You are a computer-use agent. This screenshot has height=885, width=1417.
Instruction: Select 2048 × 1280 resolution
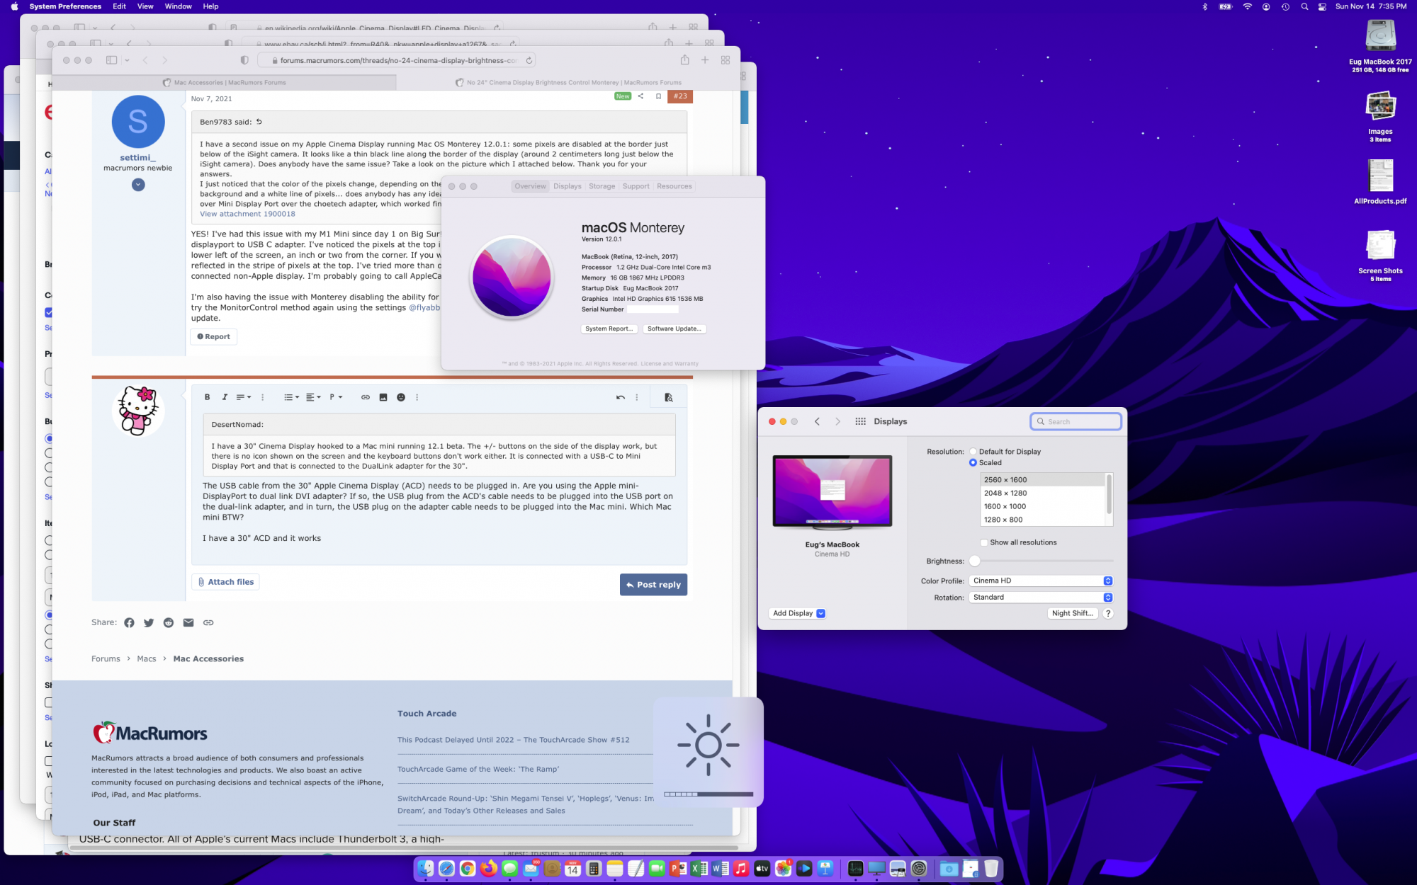tap(1042, 493)
